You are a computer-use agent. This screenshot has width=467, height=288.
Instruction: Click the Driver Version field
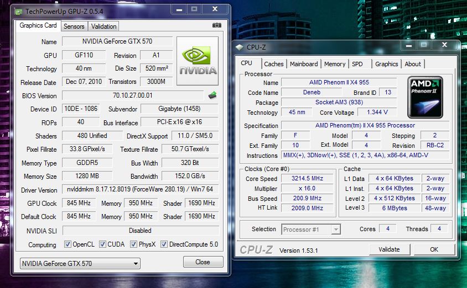tap(140, 189)
